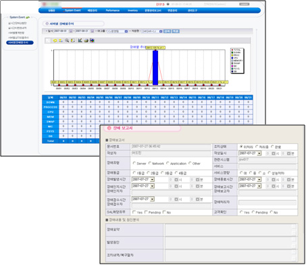Click the TOTAL legend color marker

coord(232,50)
